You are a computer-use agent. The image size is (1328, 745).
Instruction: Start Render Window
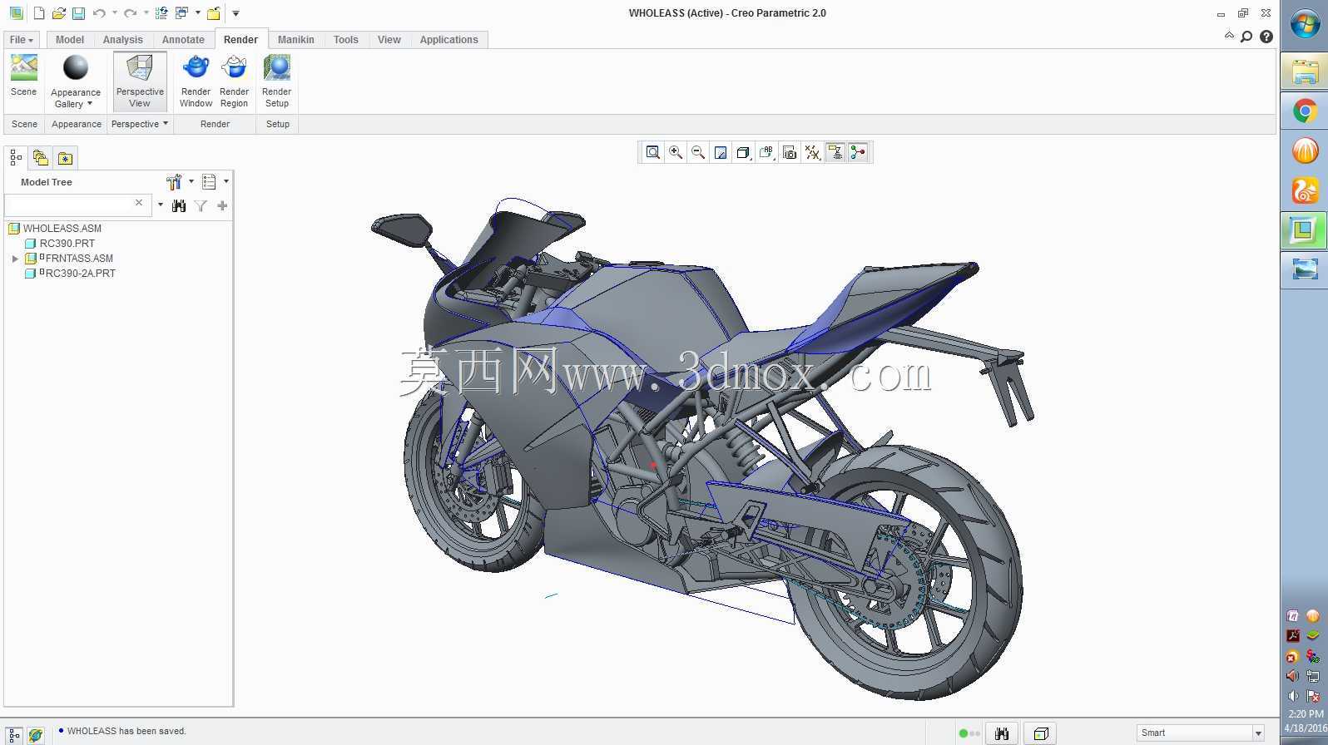coord(196,81)
